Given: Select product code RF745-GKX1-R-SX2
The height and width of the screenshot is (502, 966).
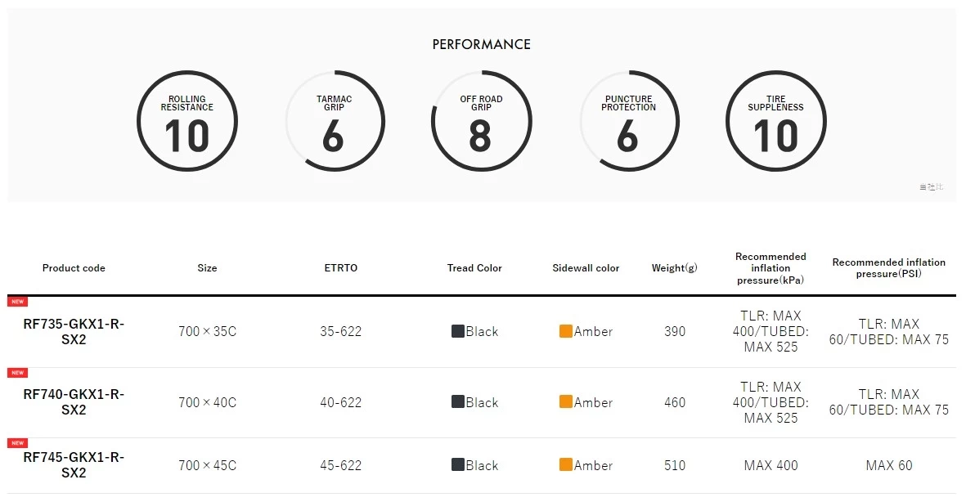Looking at the screenshot, I should click(x=74, y=465).
